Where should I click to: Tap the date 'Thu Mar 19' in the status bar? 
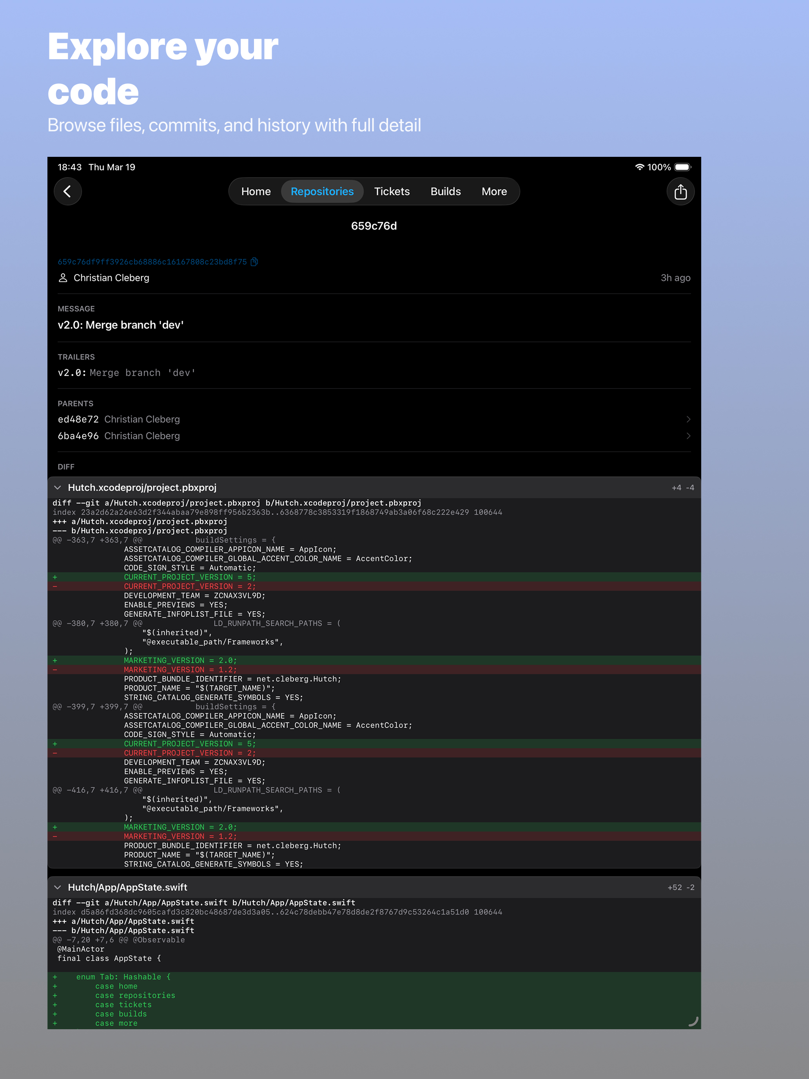point(112,167)
